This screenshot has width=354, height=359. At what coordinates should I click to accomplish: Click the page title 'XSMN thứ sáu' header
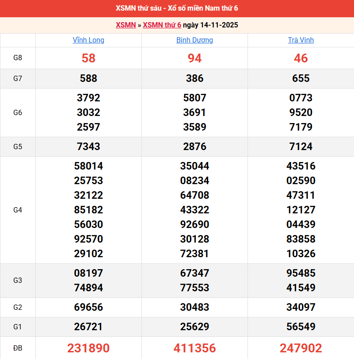coord(177,8)
